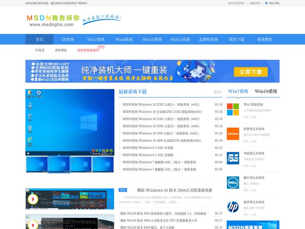Viewport: 305px width, 229px height.
Task: Open the 2004正式版 news thumbnail image
Action: 70,199
